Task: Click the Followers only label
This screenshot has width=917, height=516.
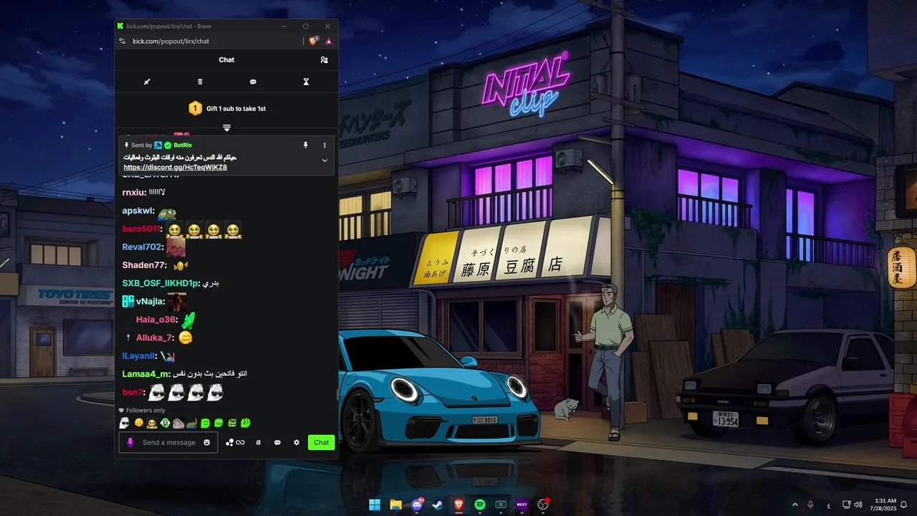Action: (145, 411)
